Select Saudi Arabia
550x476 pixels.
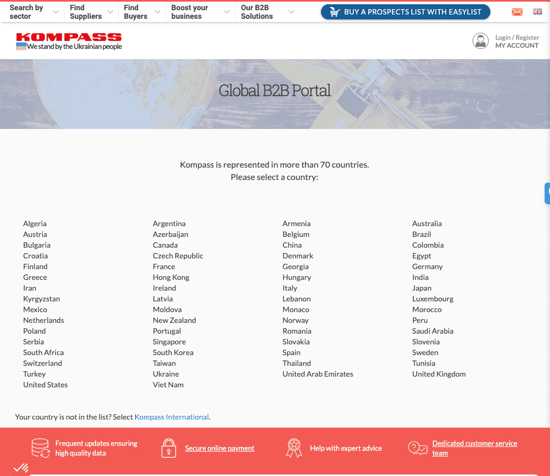point(432,331)
